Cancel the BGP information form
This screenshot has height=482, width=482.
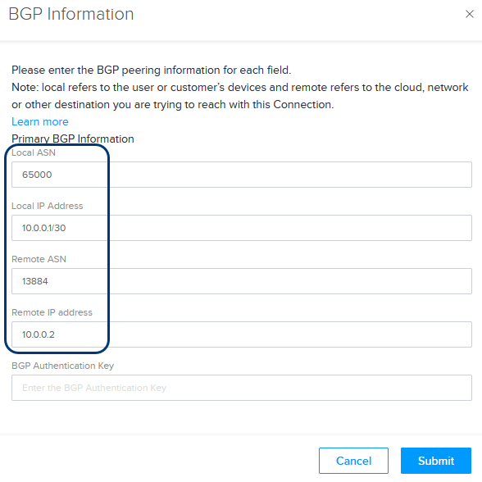(x=353, y=461)
